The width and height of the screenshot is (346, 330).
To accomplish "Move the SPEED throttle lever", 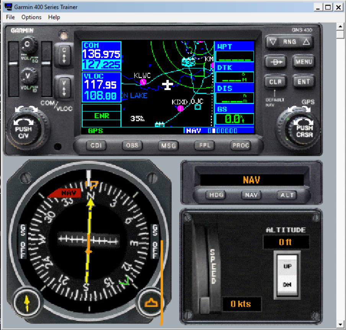I will pyautogui.click(x=204, y=305).
